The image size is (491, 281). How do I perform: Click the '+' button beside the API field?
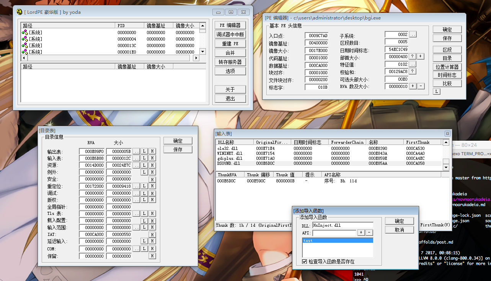(361, 232)
